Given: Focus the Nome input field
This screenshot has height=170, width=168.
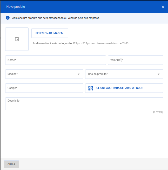Looking at the screenshot, I should 55,60.
